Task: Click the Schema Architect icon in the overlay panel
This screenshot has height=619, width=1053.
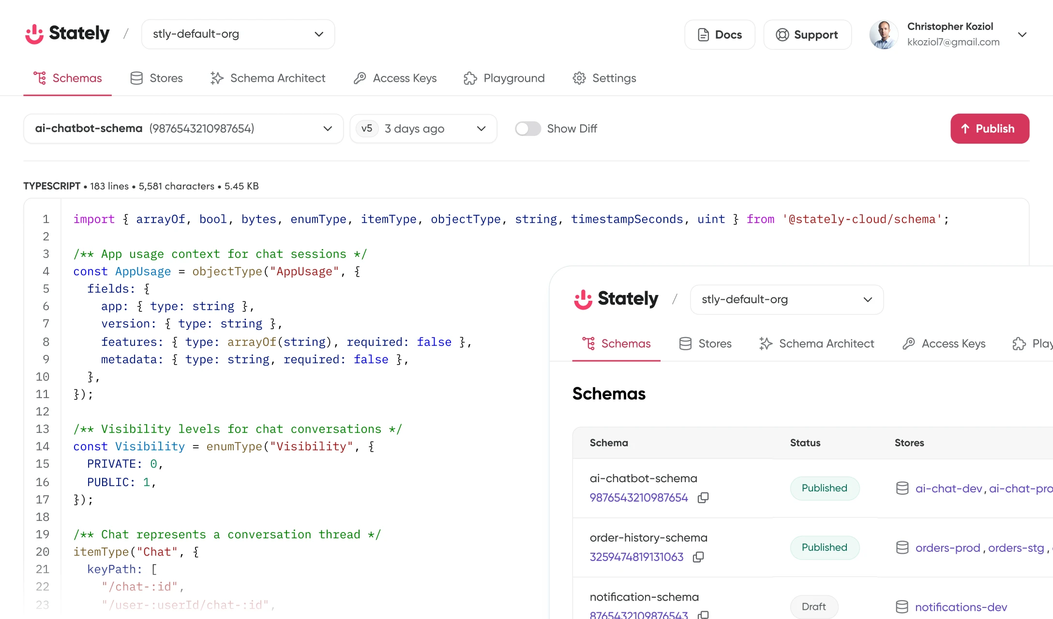Action: [766, 343]
